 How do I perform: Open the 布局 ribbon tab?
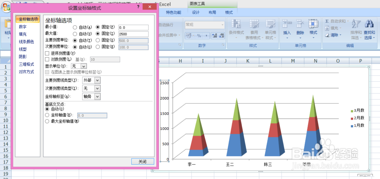[x=212, y=13]
